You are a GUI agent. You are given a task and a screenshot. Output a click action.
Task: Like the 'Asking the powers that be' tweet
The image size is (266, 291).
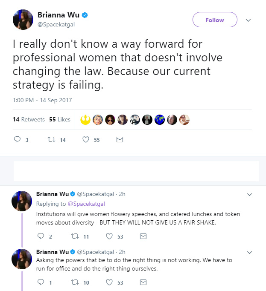tap(109, 282)
